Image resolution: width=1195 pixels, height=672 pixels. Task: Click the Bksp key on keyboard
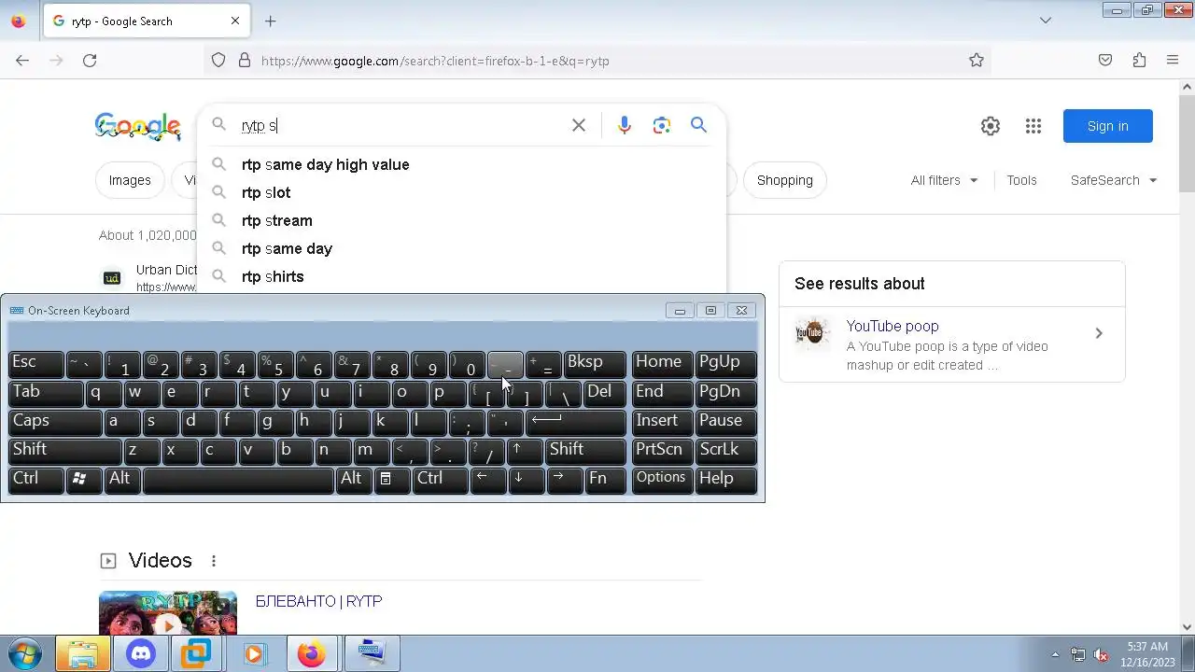(595, 363)
